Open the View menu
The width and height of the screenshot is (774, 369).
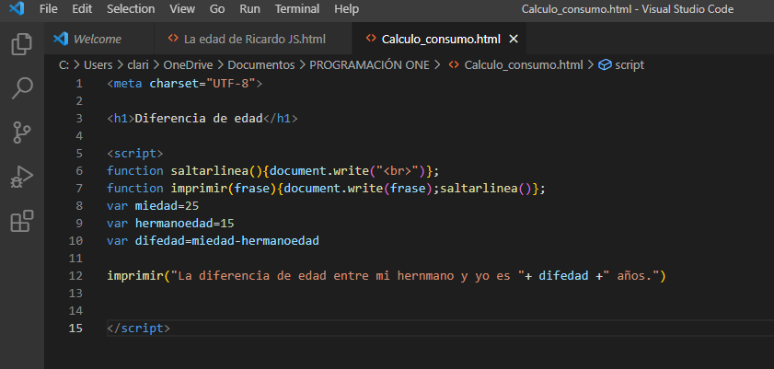point(182,9)
